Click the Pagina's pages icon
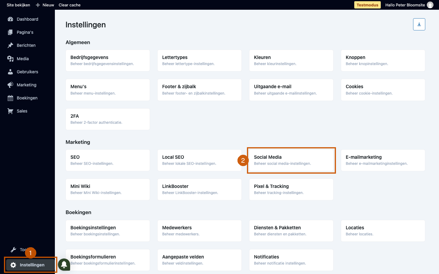This screenshot has width=439, height=274. point(10,32)
